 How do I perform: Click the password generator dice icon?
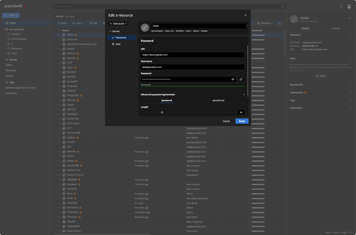point(241,80)
